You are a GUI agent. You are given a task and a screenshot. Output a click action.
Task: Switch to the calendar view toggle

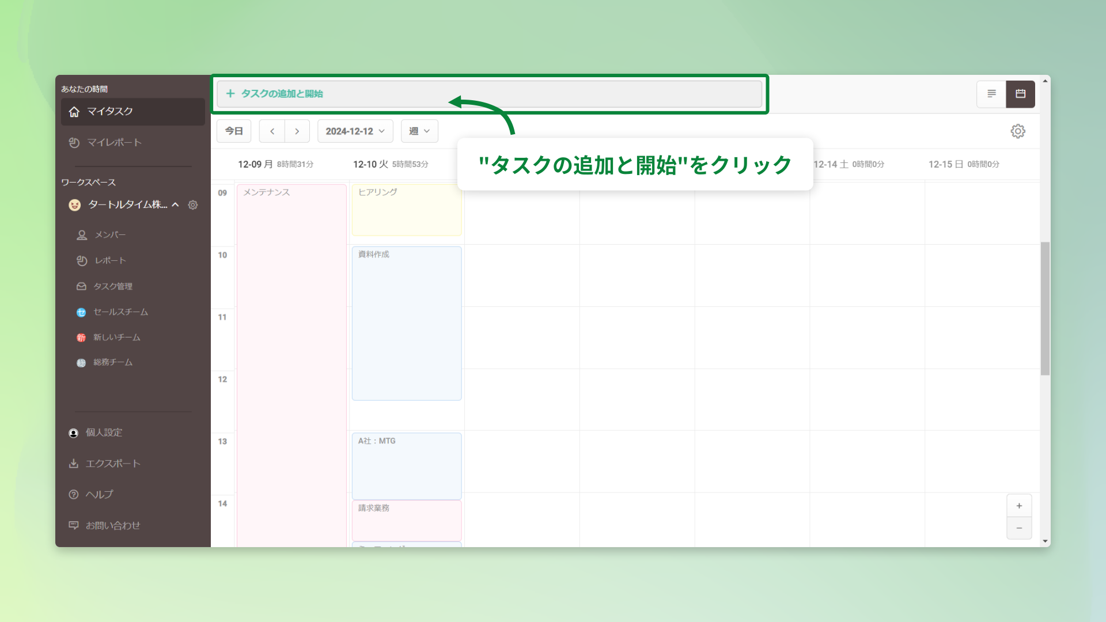tap(1020, 94)
